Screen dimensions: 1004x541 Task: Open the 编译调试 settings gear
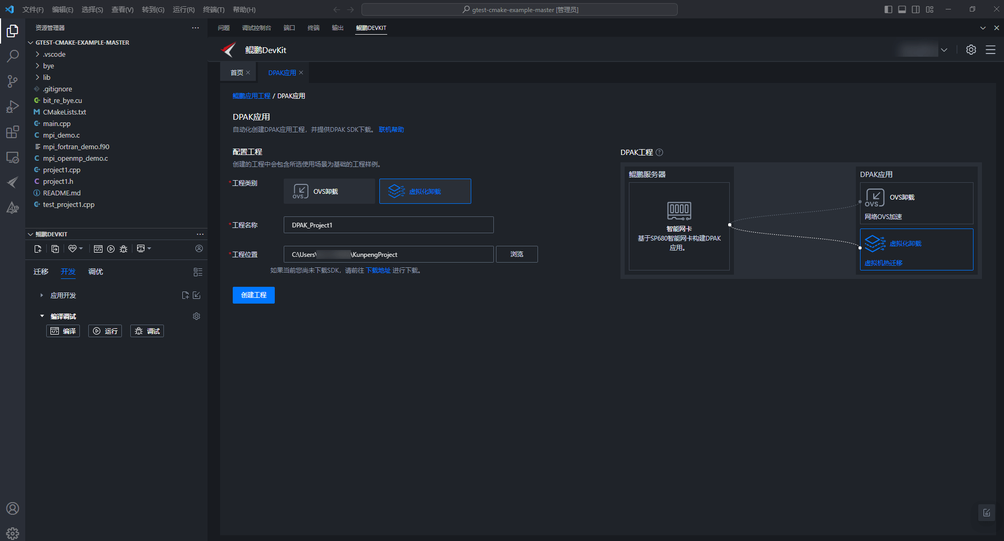196,316
